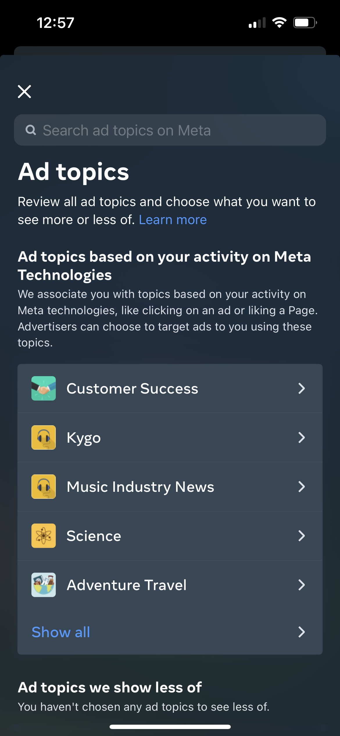The image size is (340, 736).
Task: Focus the Search ad topics field
Action: (174, 130)
